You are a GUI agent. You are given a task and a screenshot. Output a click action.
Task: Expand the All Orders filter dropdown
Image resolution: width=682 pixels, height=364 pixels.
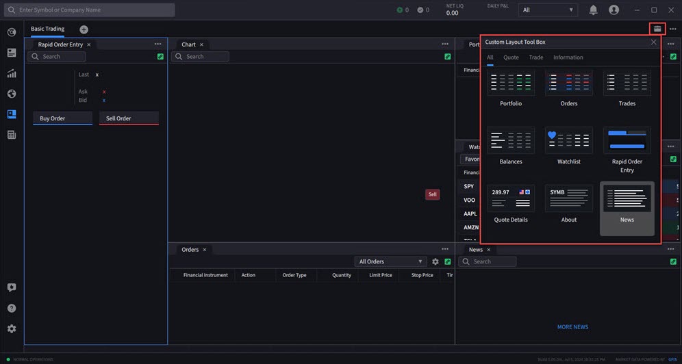[x=391, y=261]
